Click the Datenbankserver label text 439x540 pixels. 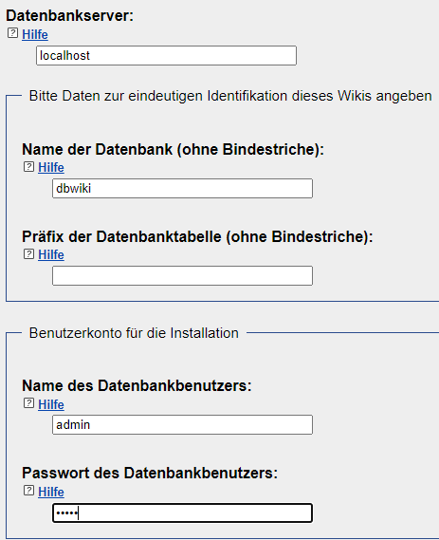pos(70,16)
